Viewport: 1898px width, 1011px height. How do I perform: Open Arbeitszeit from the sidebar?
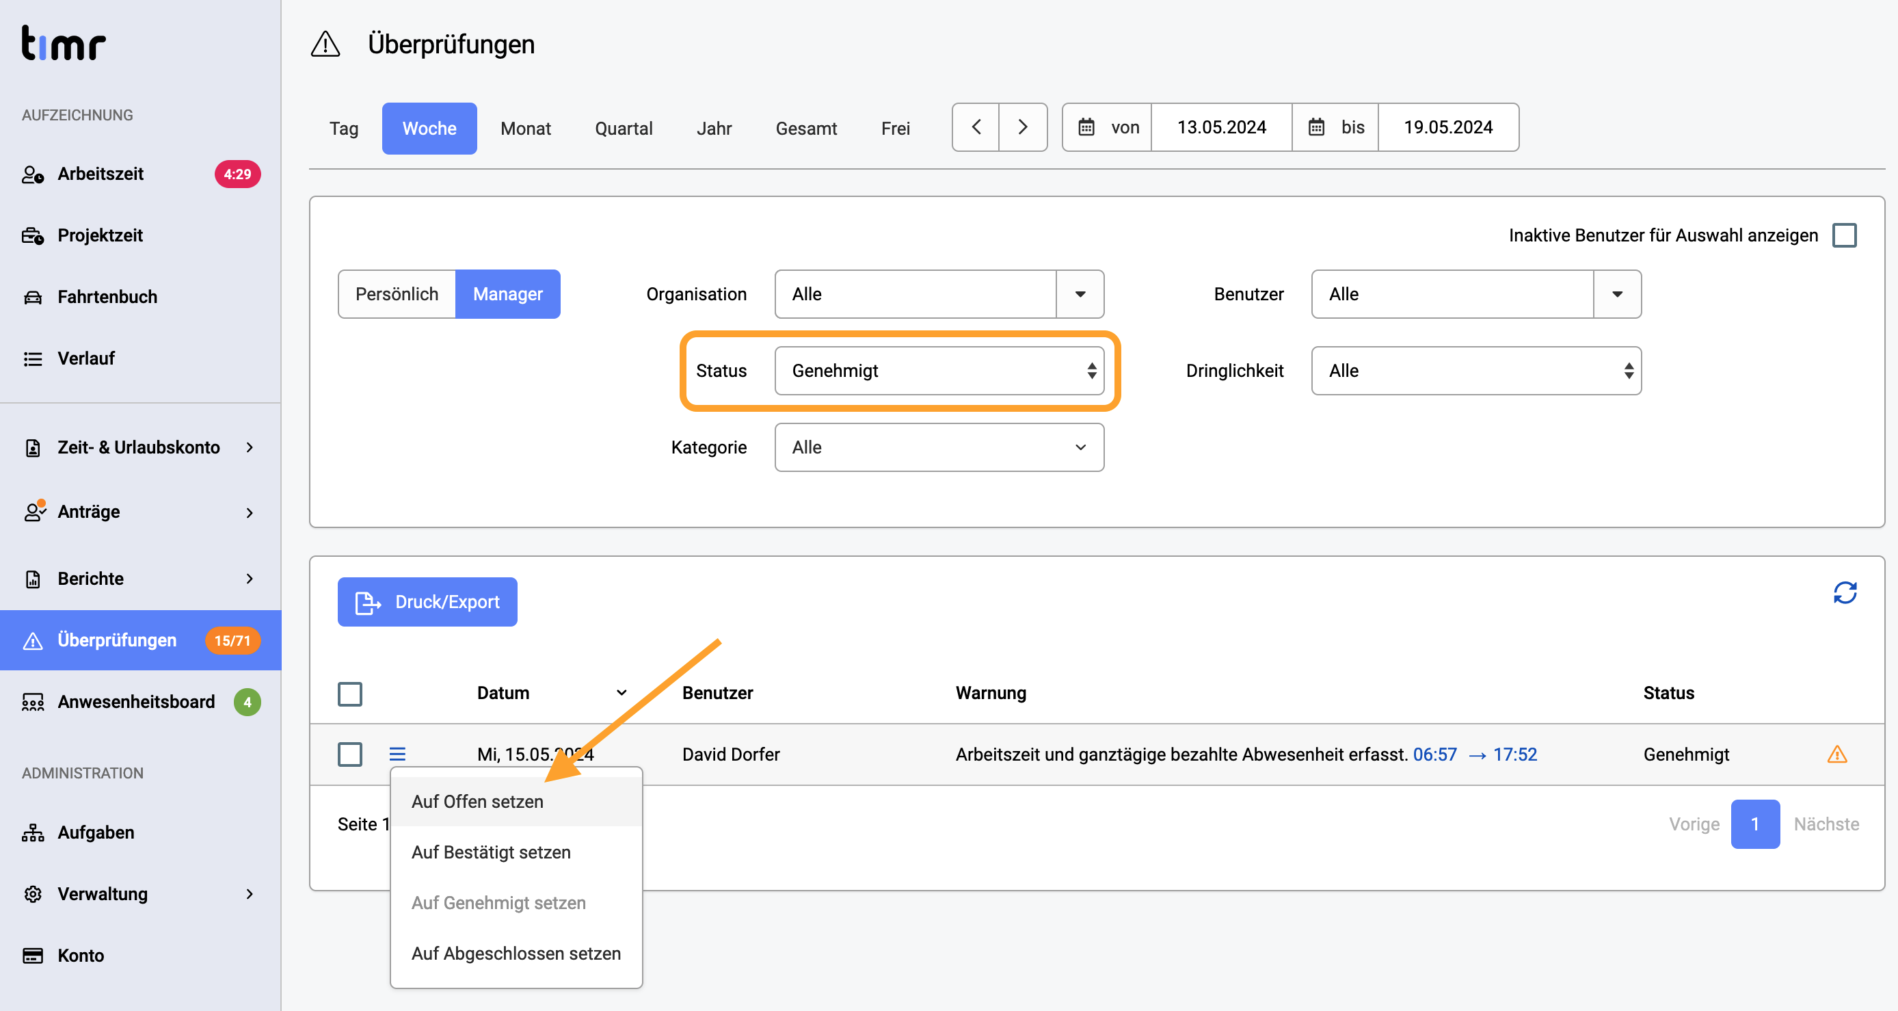click(101, 174)
